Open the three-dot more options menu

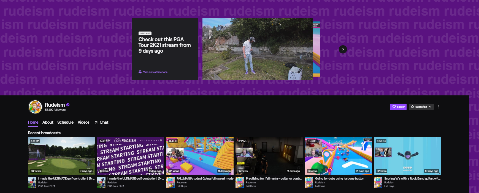438,107
